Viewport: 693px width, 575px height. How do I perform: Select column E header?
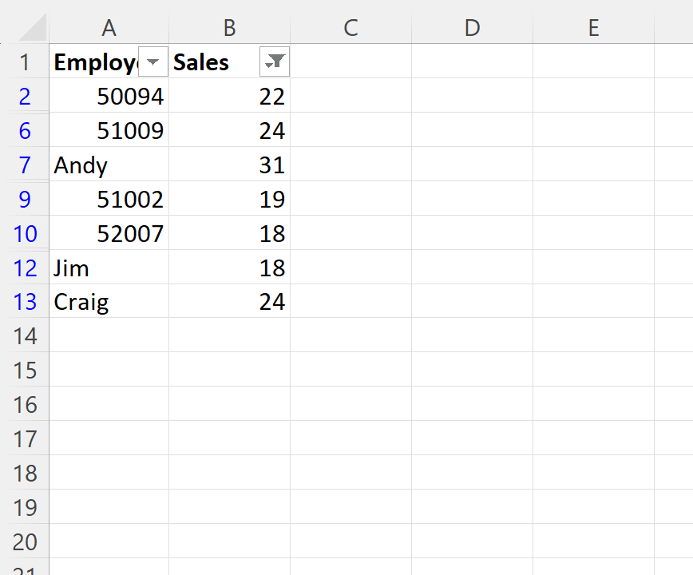[593, 28]
